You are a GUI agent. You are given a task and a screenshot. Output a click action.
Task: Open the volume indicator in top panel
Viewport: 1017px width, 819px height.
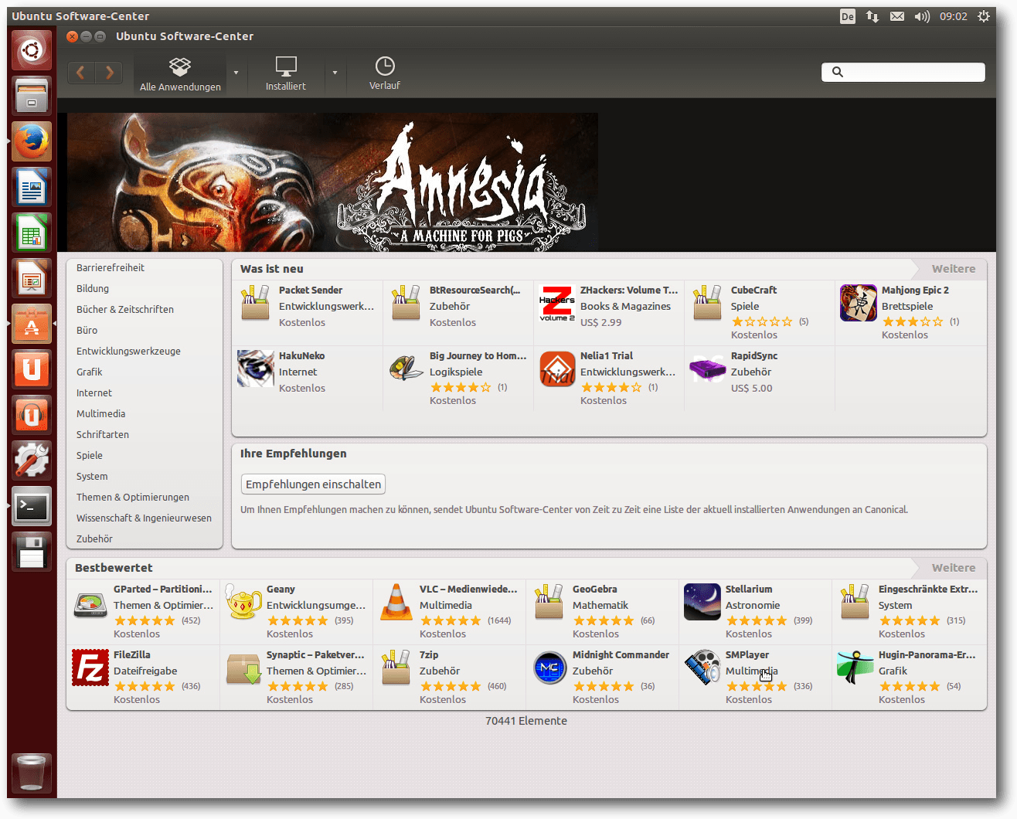922,16
